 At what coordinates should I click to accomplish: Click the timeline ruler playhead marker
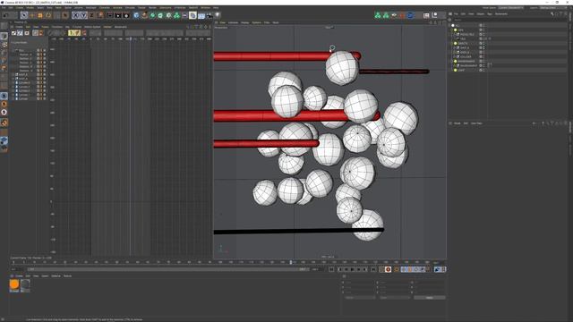pyautogui.click(x=291, y=262)
